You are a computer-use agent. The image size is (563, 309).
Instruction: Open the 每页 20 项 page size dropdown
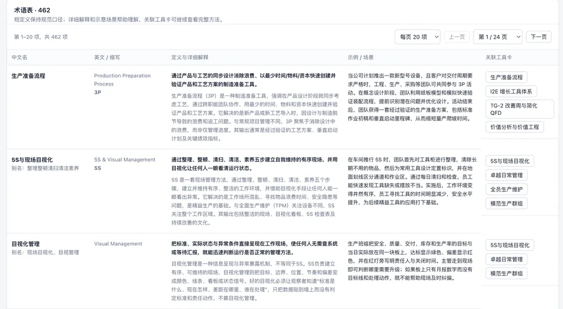418,37
